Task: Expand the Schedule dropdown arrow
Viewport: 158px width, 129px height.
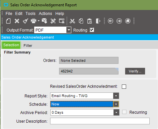Action: tap(116, 104)
